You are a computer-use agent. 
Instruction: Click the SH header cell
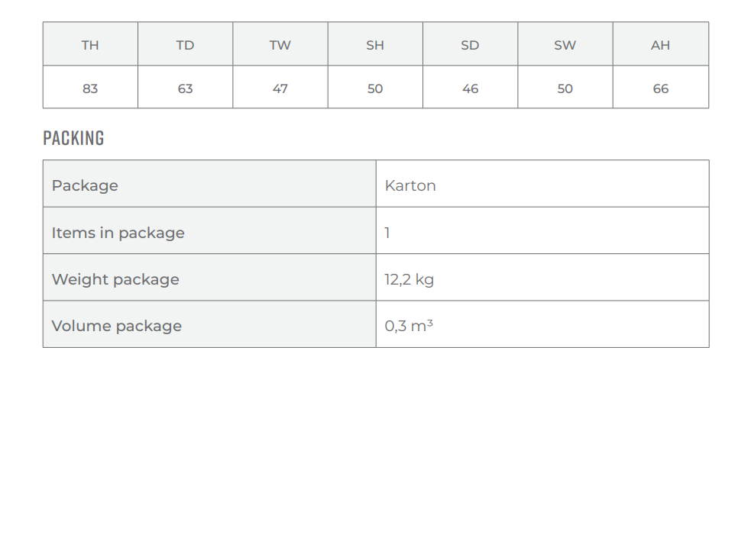click(x=375, y=44)
